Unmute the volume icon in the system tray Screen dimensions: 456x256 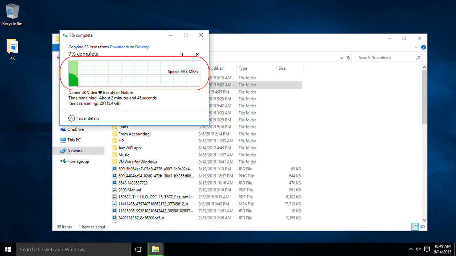[419, 249]
